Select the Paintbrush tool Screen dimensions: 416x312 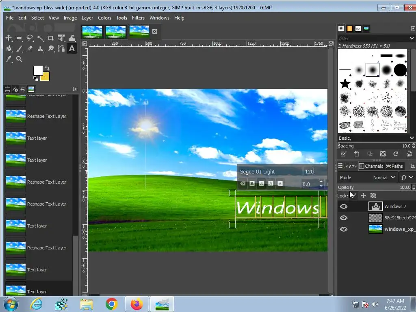click(x=19, y=49)
